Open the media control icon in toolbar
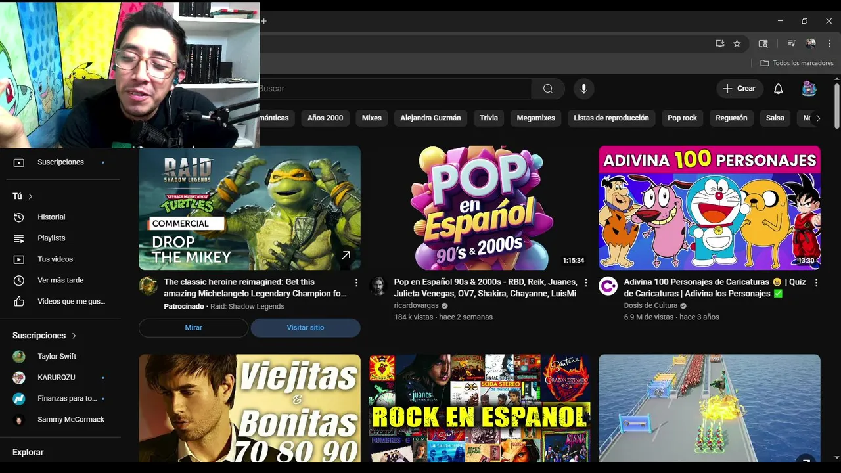Image resolution: width=841 pixels, height=473 pixels. click(791, 43)
